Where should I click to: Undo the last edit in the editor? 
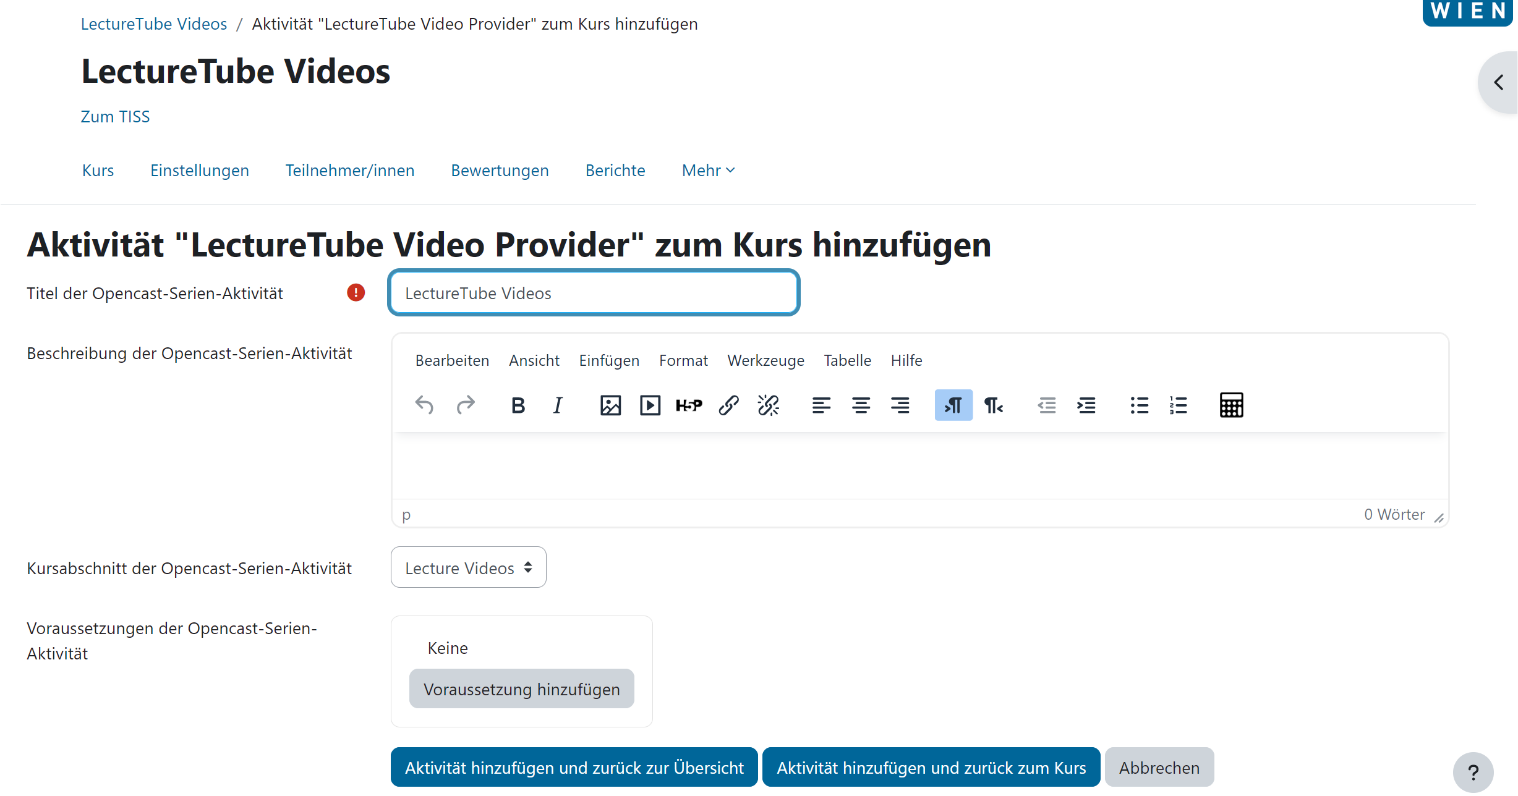coord(424,405)
